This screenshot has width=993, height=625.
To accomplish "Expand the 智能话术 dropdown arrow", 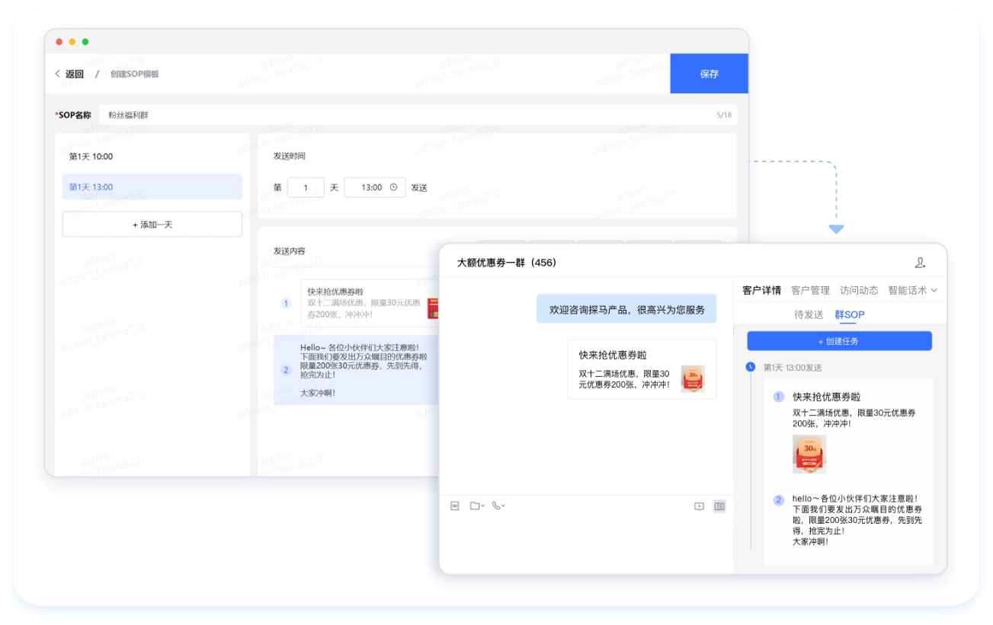I will click(x=934, y=290).
